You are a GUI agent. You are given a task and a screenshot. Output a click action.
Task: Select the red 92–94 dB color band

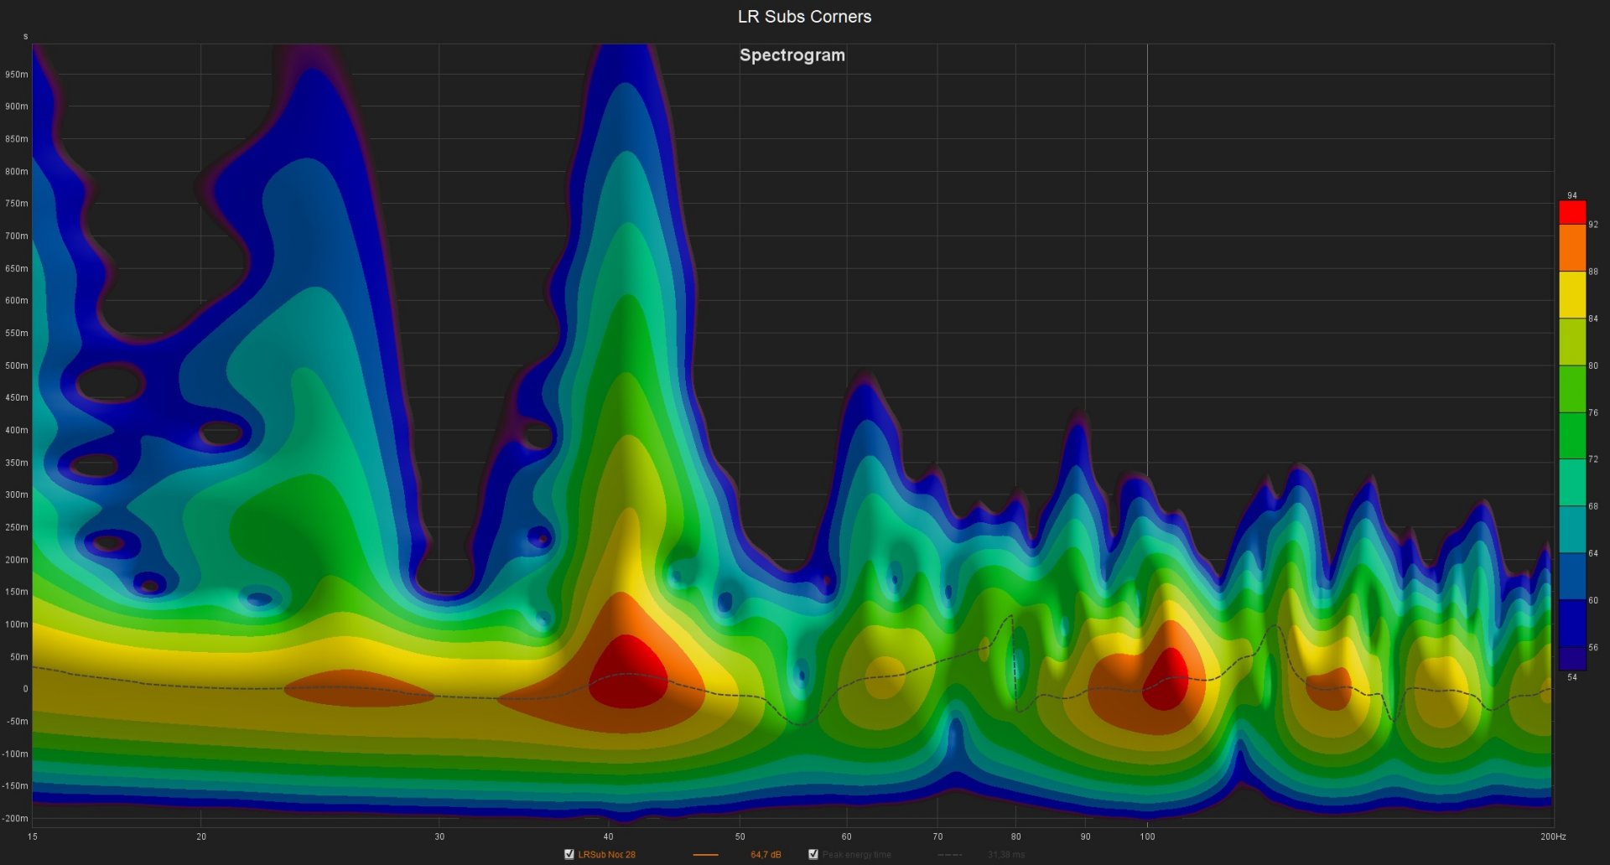point(1571,213)
